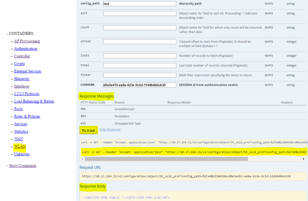Open the AP Provisioning container link
The width and height of the screenshot is (308, 201).
[27, 41]
